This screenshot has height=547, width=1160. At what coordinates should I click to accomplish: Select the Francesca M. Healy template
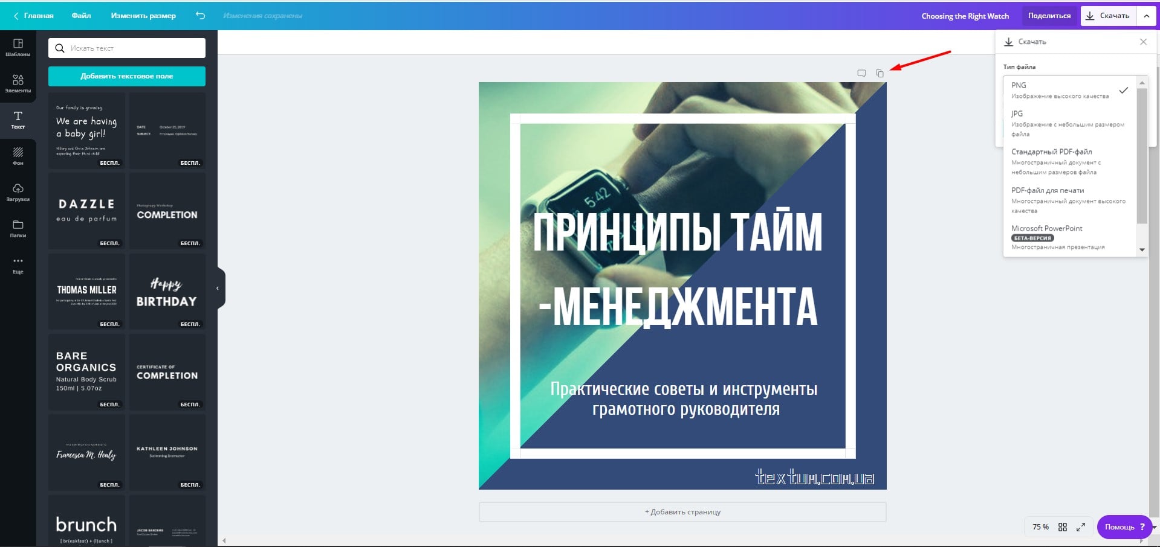pyautogui.click(x=86, y=452)
